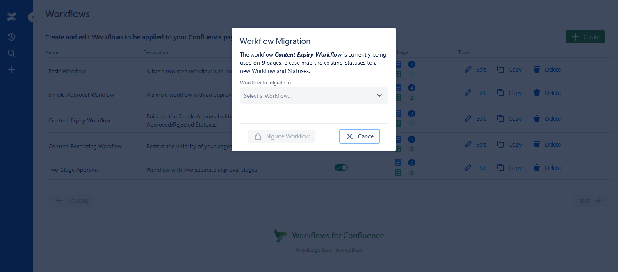Click the Confluence logo in the sidebar
The image size is (618, 272).
click(11, 17)
